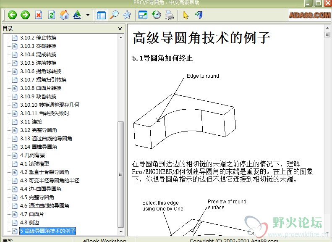Click page icon beside 3.10.6 拐角球转换
Screen dimensions: 332x242
point(15,71)
